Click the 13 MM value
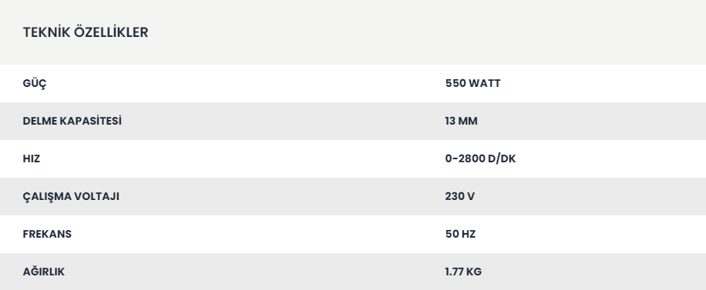 461,121
